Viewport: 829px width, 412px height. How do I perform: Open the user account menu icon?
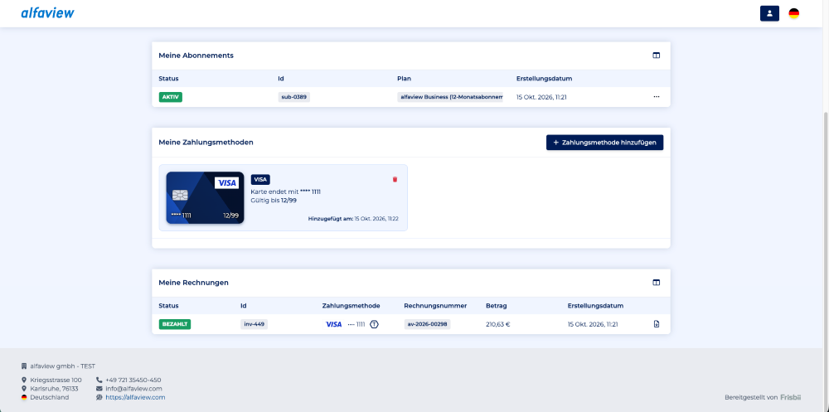point(769,13)
